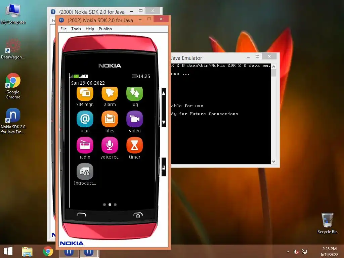Tap the battery indicator on phone screen
Image resolution: width=344 pixels, height=258 pixels.
[134, 76]
